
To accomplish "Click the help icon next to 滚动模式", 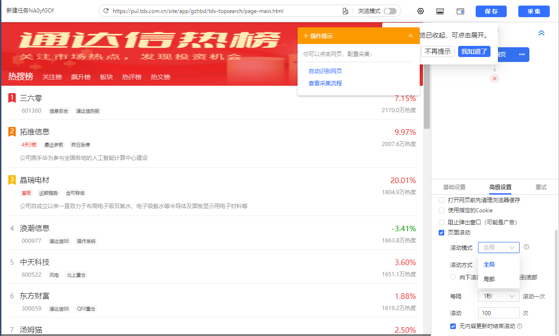I will coord(526,247).
